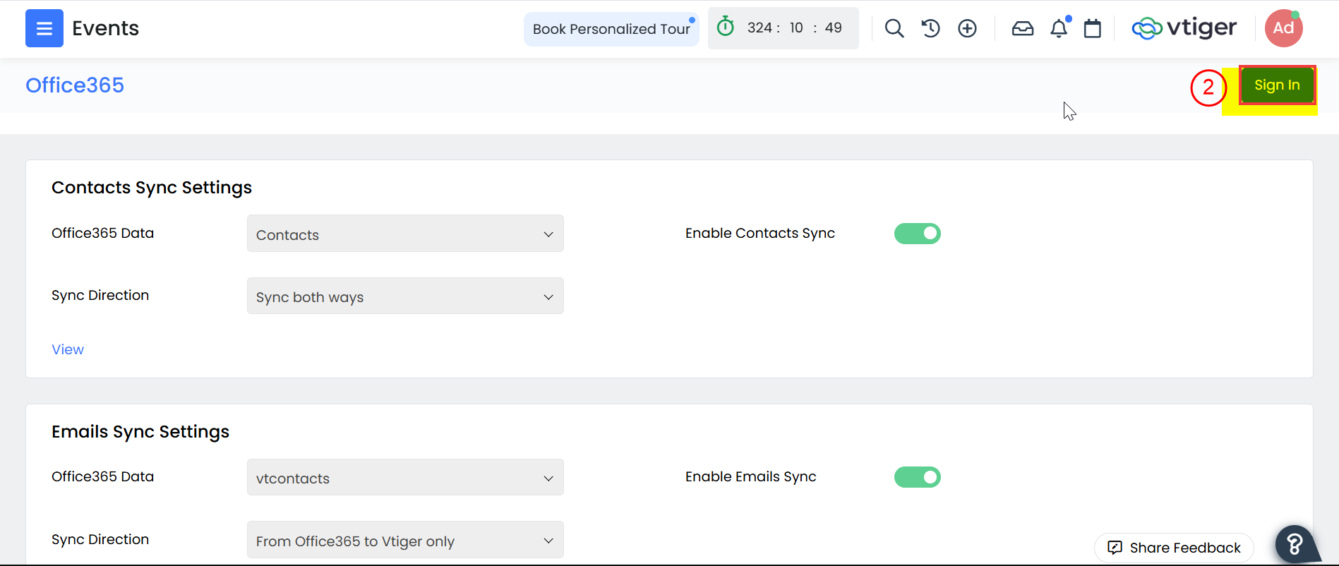
Task: Click the quick create plus icon
Action: click(967, 28)
